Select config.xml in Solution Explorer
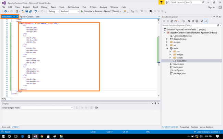 pos(178,70)
